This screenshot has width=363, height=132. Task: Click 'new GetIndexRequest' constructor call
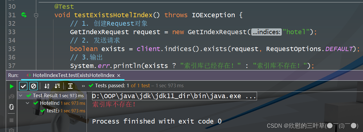[x=210, y=32]
